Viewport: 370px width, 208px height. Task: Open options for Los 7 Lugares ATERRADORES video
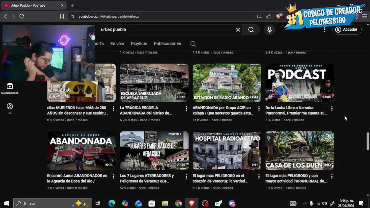(186, 176)
